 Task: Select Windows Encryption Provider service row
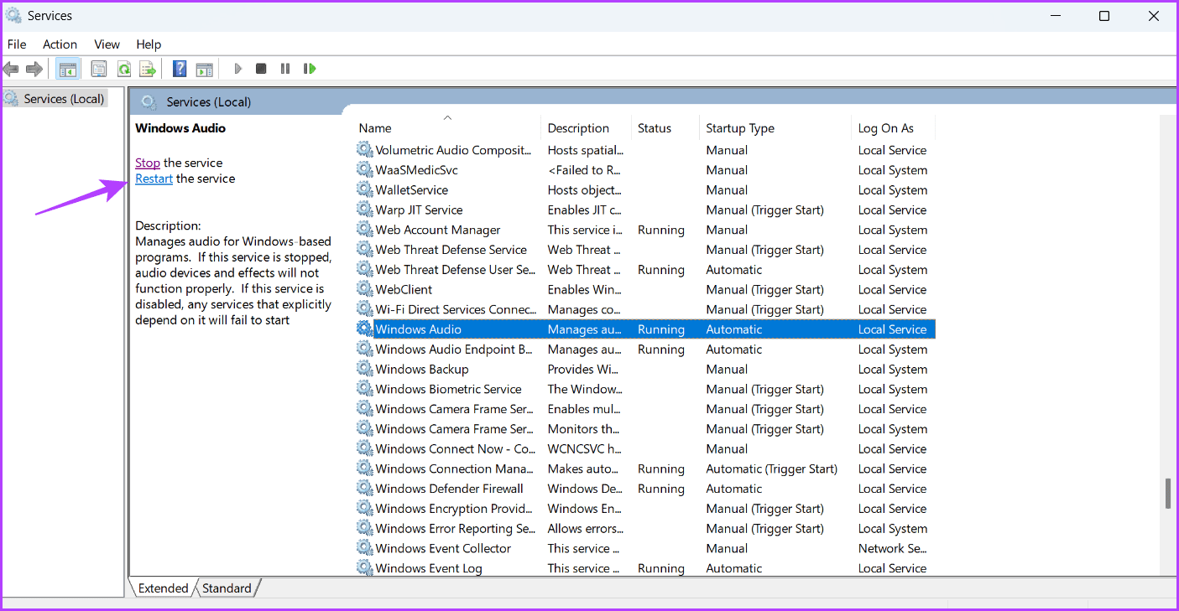click(644, 509)
